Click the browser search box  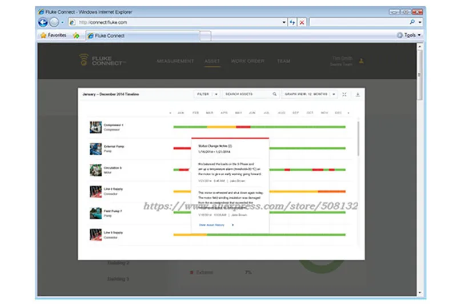[x=359, y=22]
